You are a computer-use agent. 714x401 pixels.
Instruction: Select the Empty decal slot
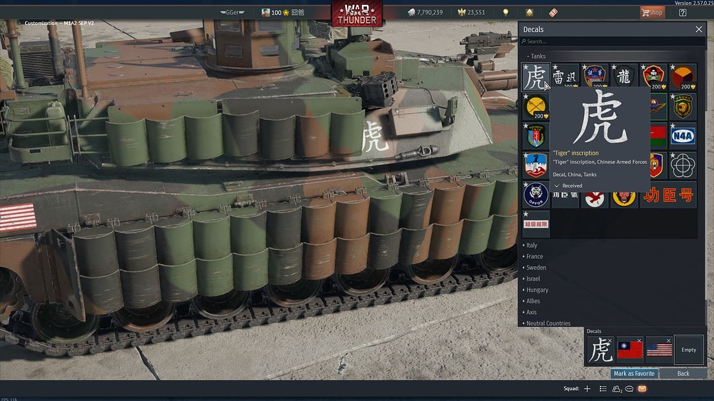pyautogui.click(x=688, y=350)
